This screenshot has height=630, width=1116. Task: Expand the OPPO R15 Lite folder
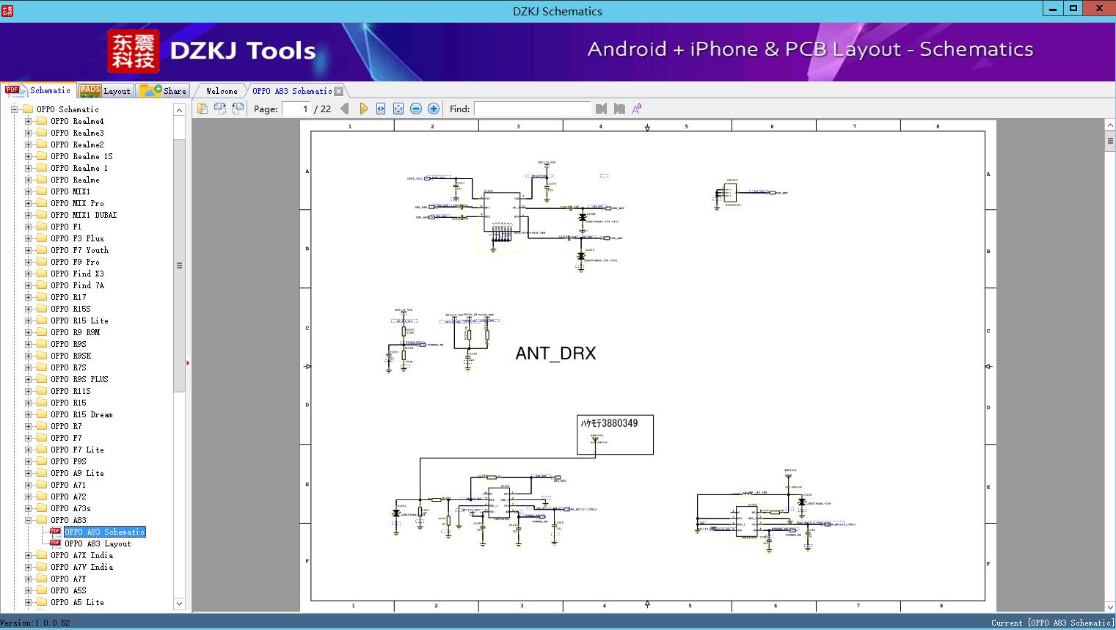[28, 321]
